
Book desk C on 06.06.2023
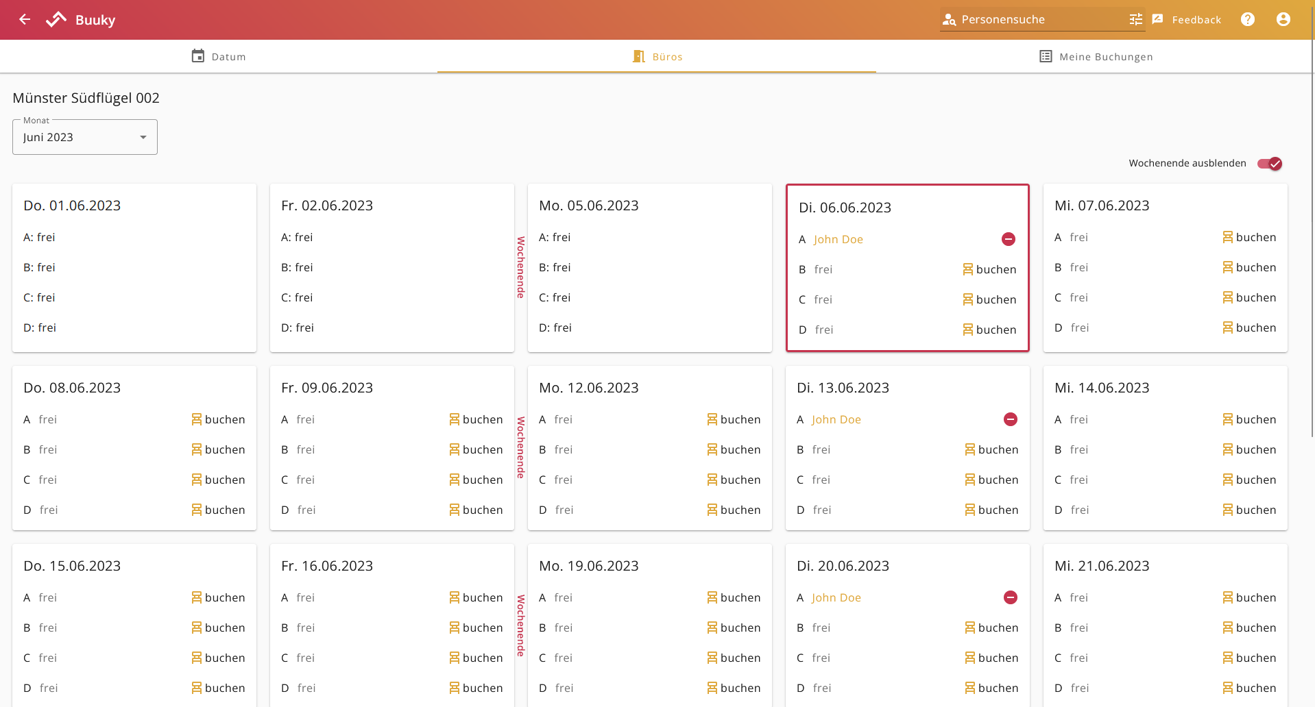990,299
